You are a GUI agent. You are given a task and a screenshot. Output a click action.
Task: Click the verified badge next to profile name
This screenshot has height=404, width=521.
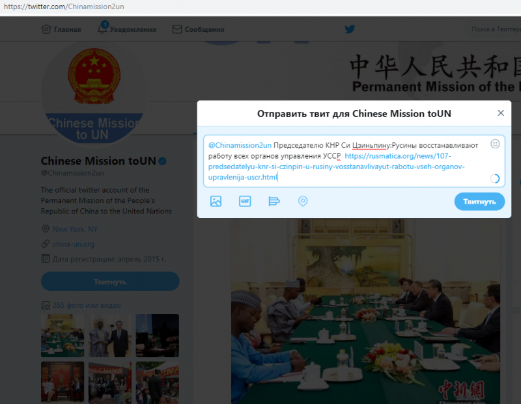pyautogui.click(x=162, y=161)
